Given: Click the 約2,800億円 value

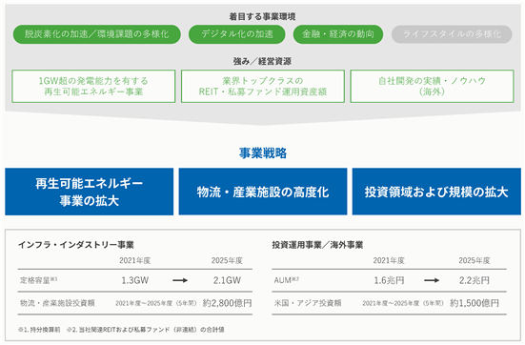Looking at the screenshot, I should (227, 303).
